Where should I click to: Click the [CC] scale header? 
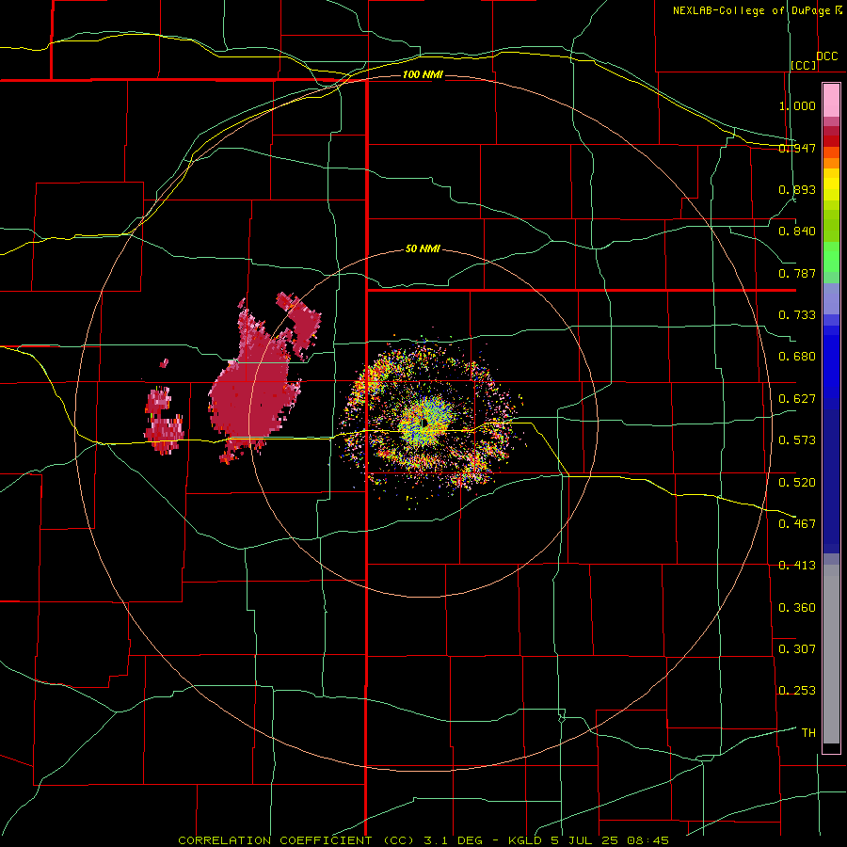(x=804, y=65)
